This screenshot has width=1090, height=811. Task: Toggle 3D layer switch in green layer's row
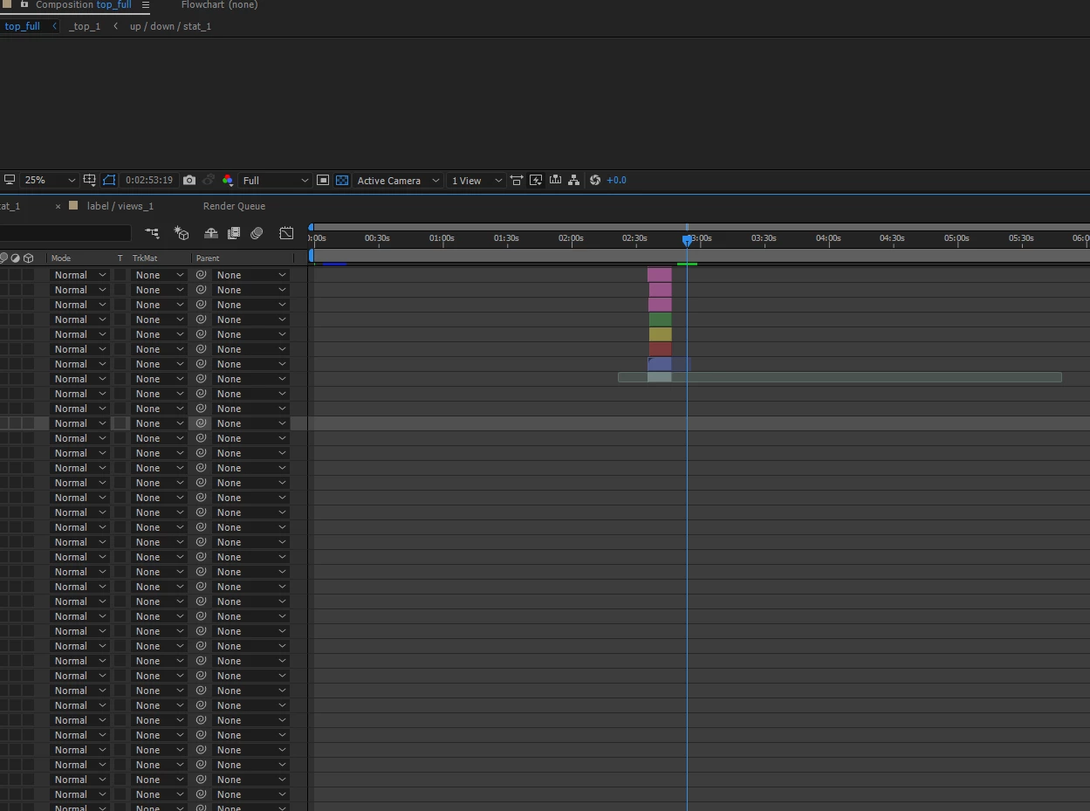coord(29,320)
